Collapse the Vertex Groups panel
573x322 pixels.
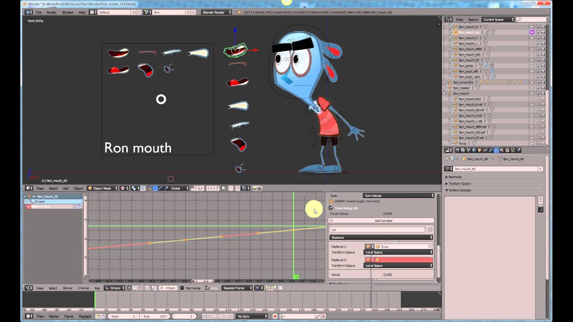pyautogui.click(x=459, y=190)
